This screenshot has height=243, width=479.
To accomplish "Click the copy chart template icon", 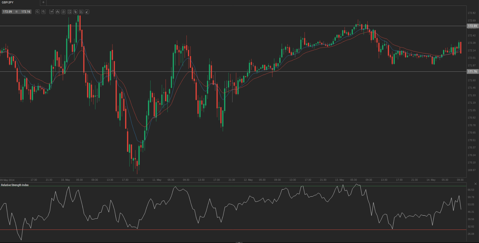I will [75, 12].
